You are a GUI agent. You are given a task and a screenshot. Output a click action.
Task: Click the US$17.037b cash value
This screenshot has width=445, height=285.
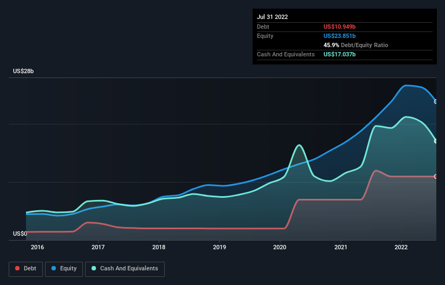(x=339, y=54)
